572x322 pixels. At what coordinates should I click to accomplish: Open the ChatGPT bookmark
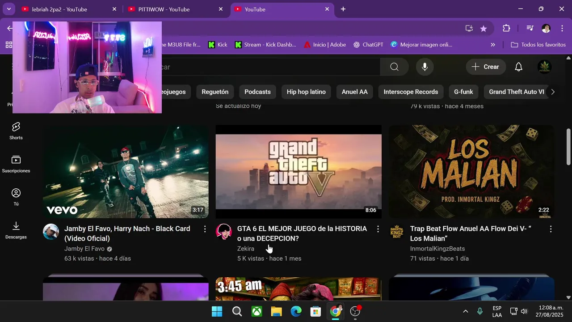[x=368, y=45]
